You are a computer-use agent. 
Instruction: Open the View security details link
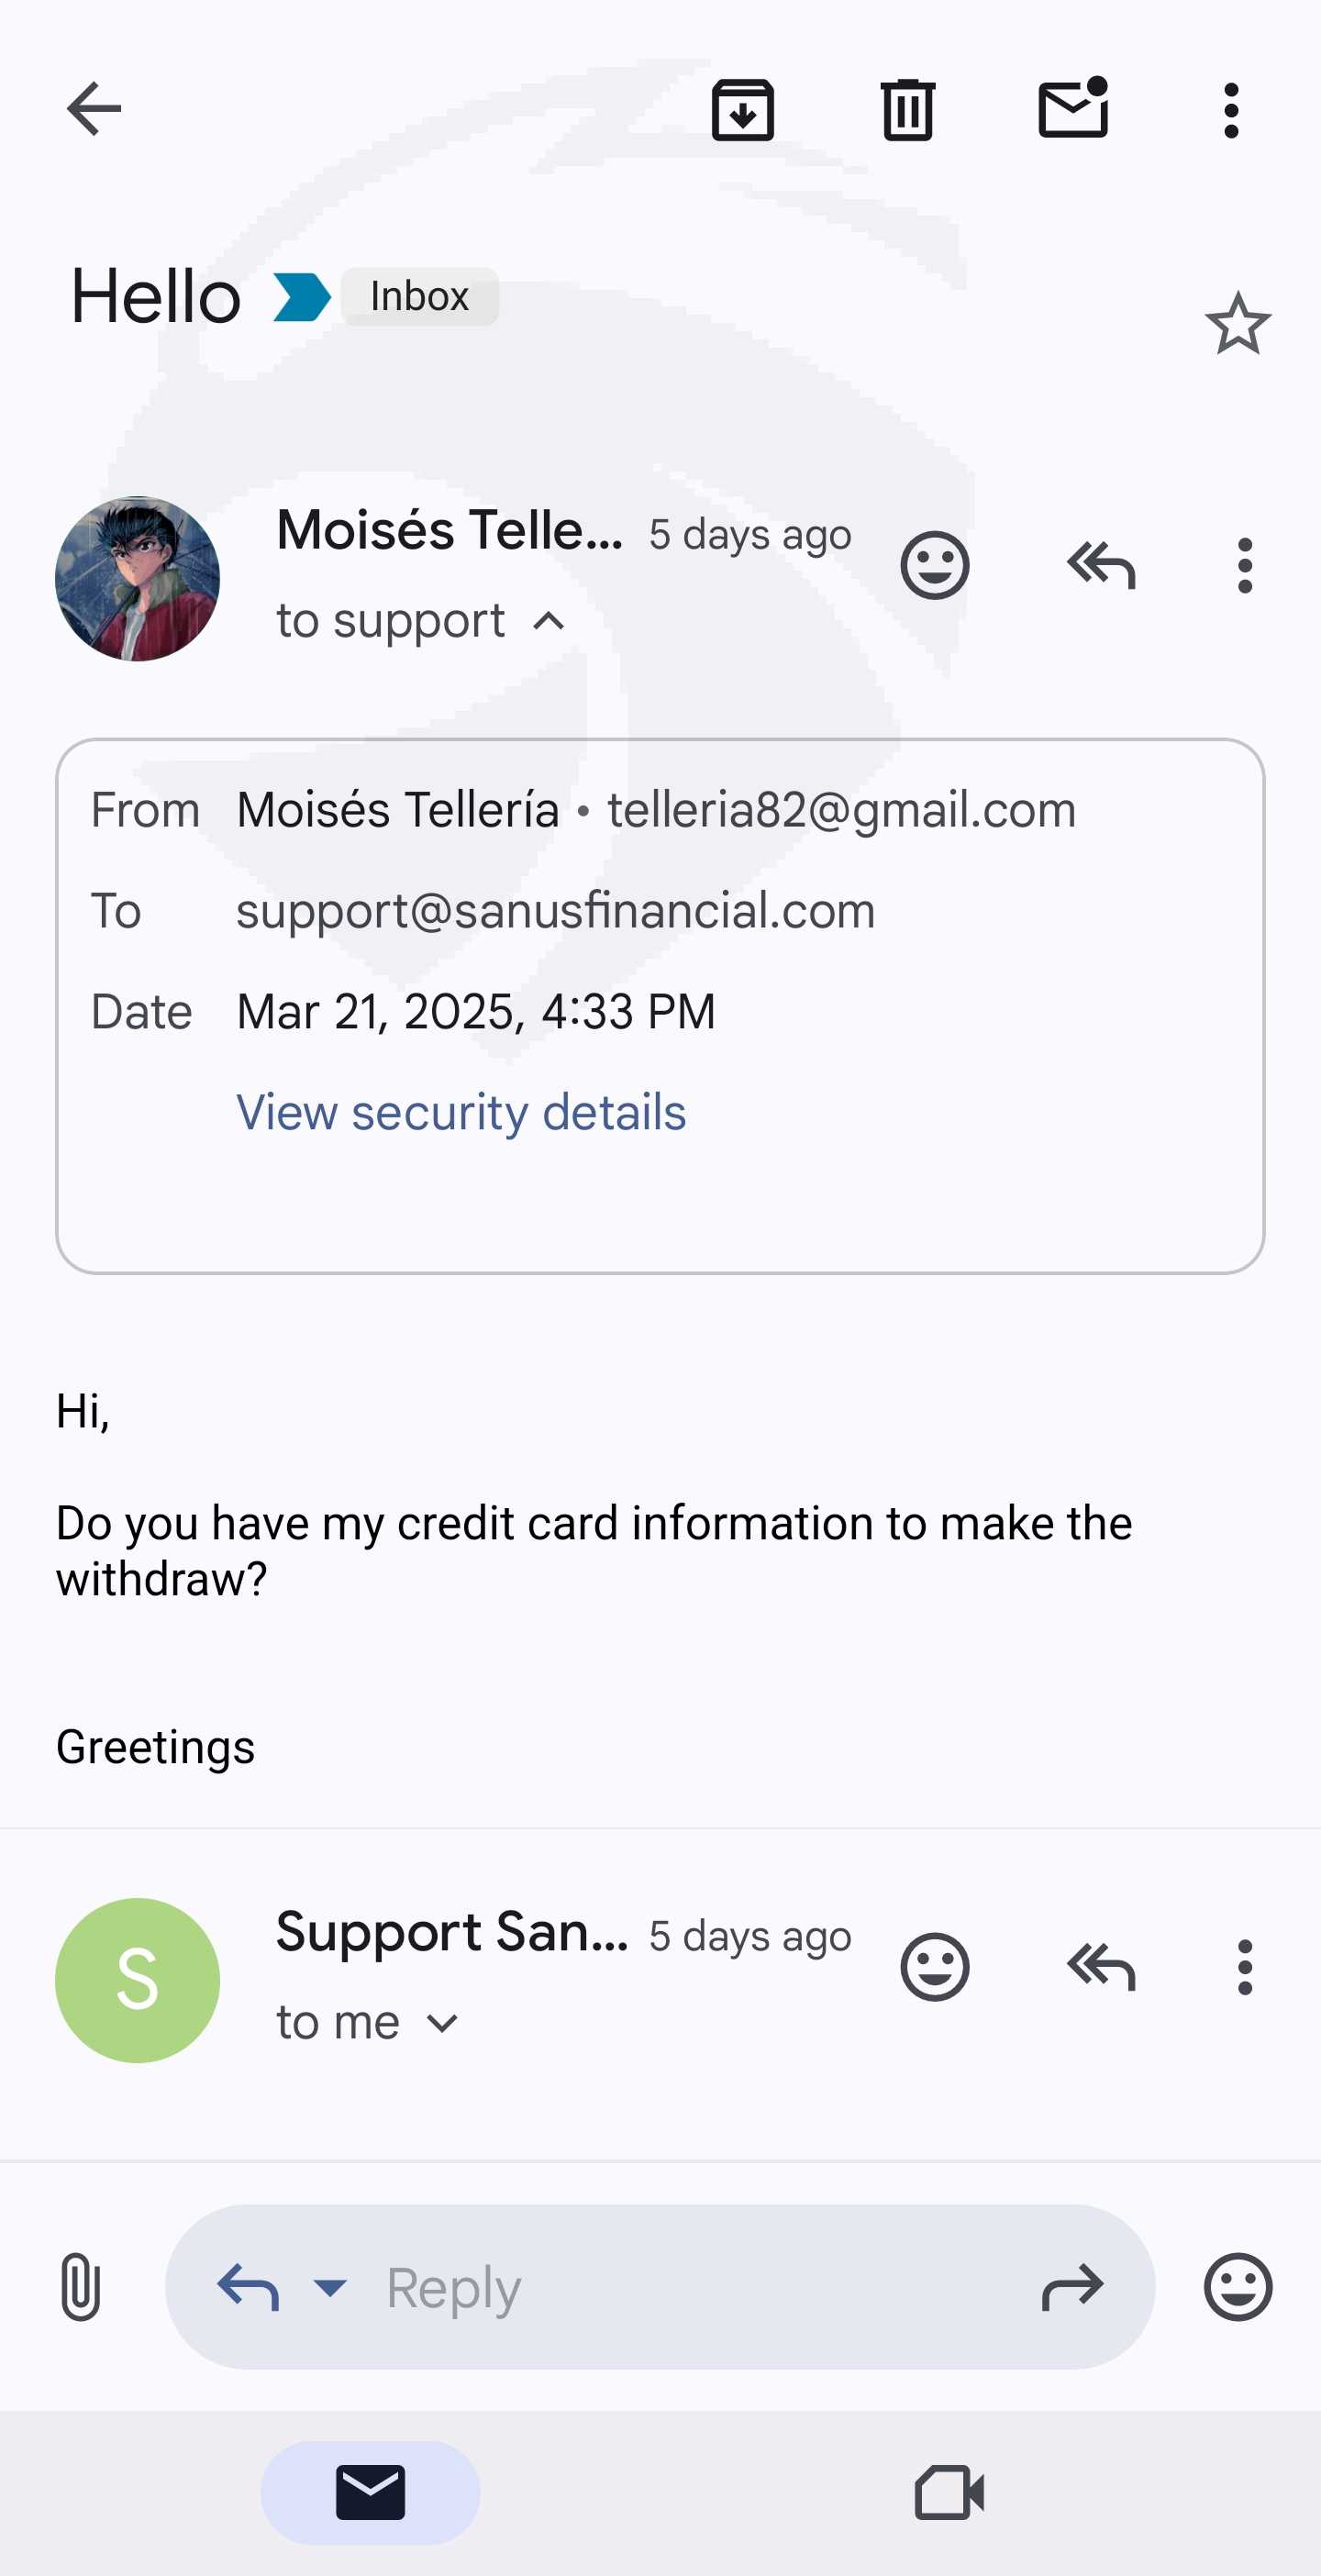point(461,1112)
